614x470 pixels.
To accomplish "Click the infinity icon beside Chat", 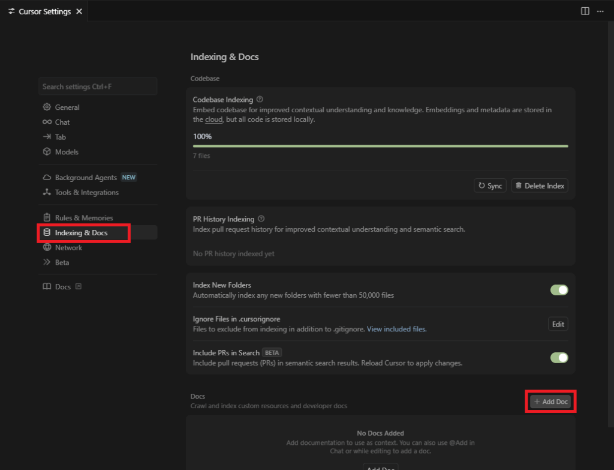I will (x=47, y=122).
